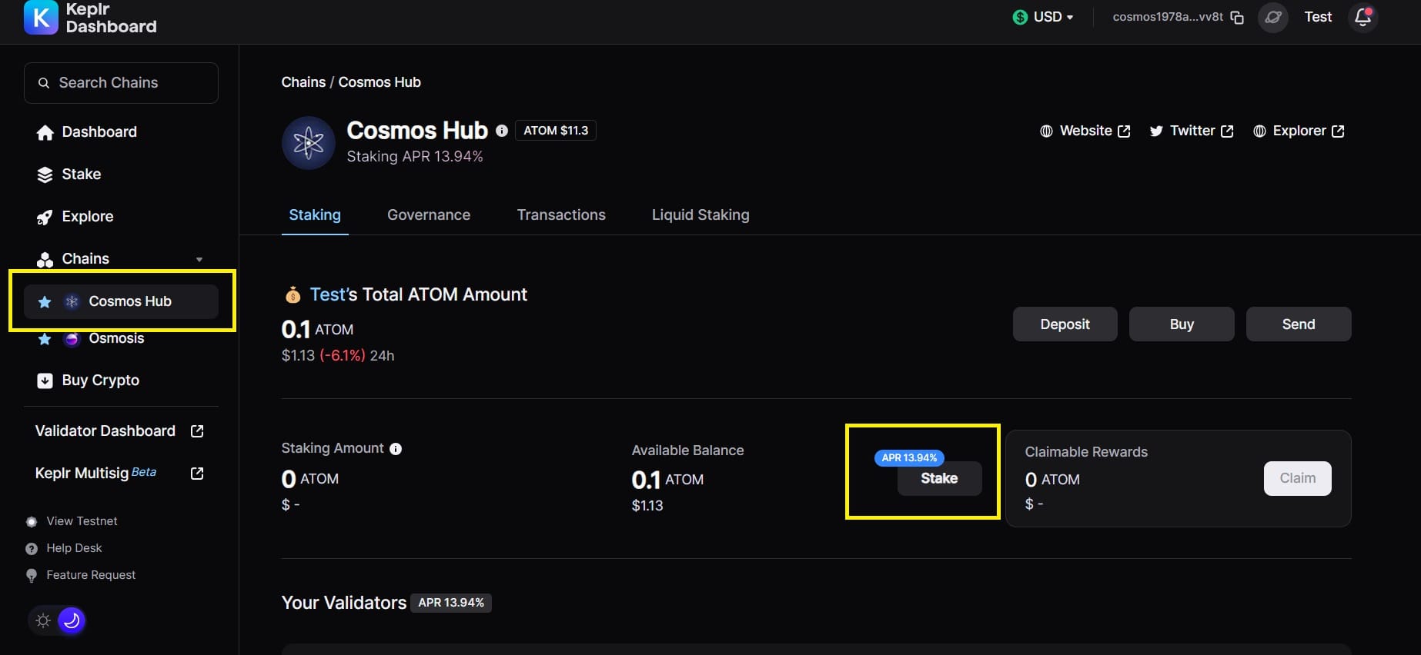Click the Help Desk question mark icon
The image size is (1421, 655).
click(x=32, y=549)
